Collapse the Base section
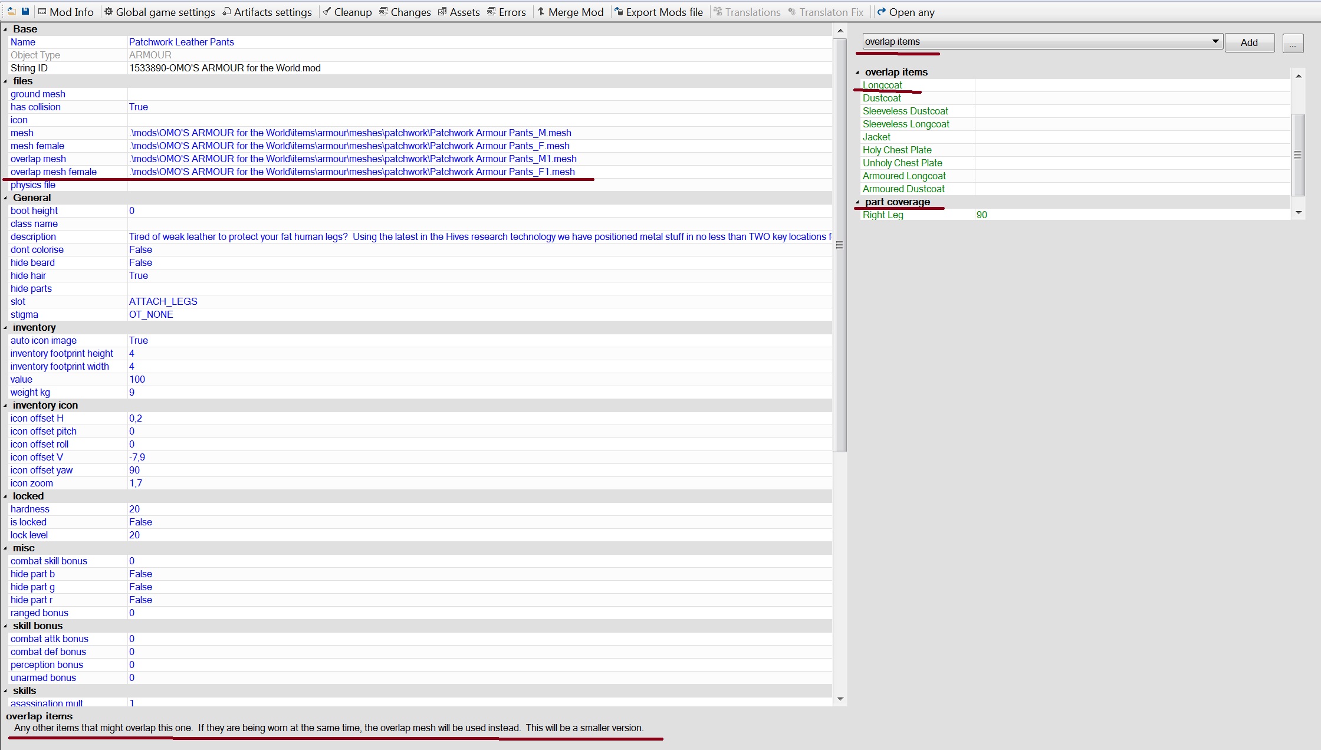This screenshot has height=750, width=1321. pos(5,29)
